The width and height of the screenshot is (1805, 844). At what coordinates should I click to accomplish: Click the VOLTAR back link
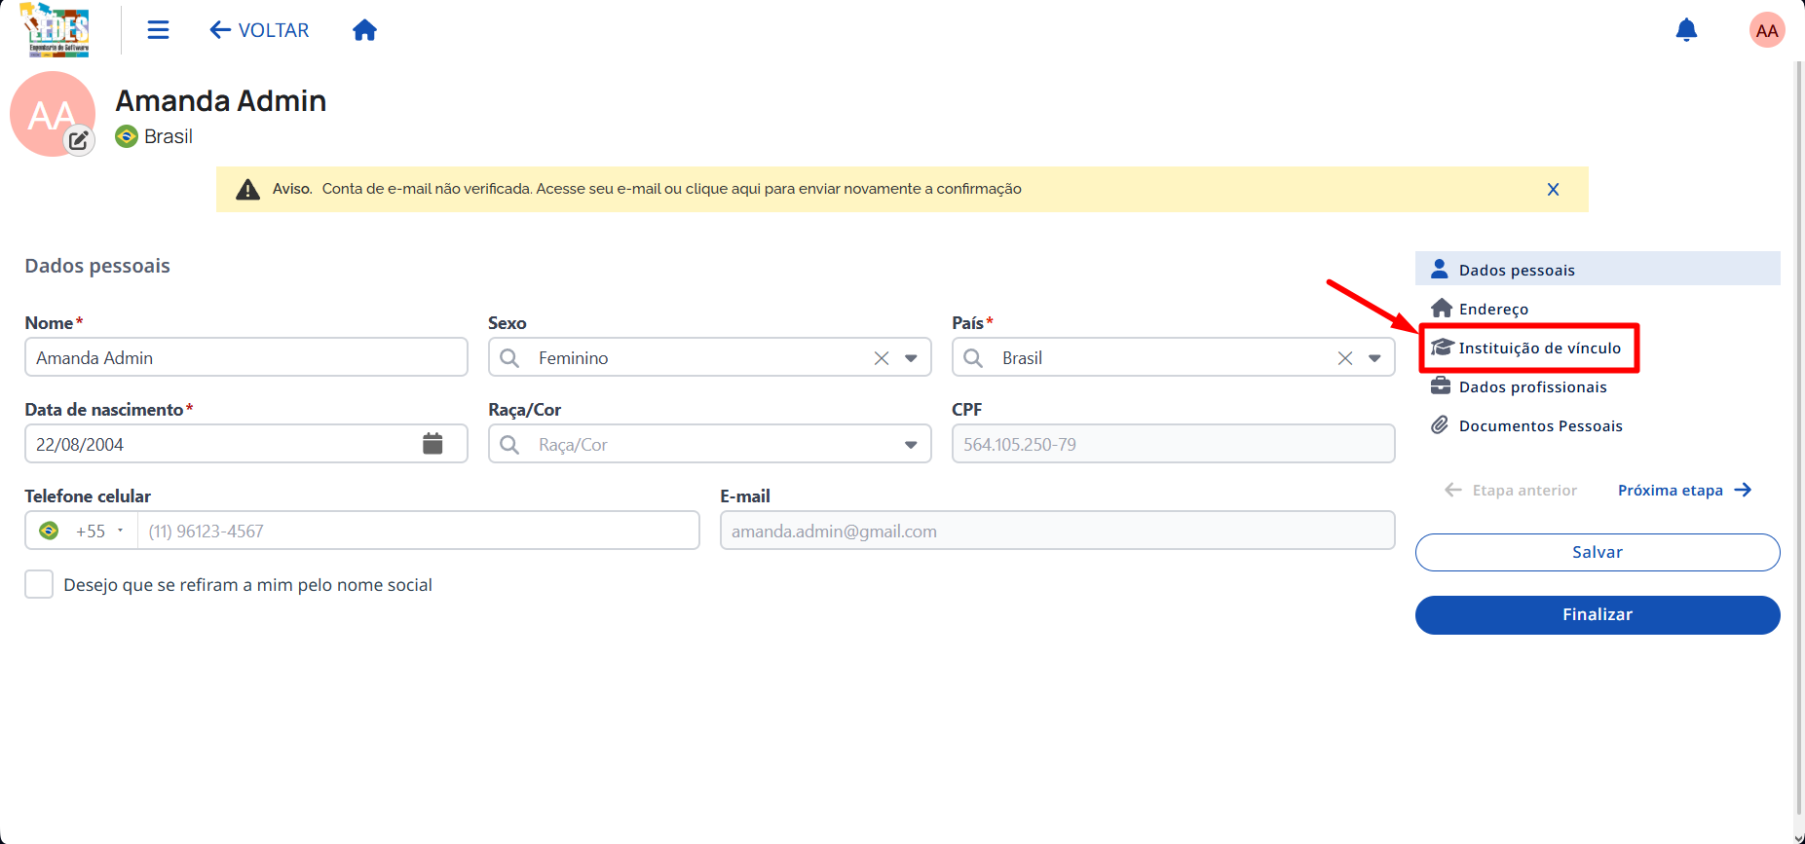[259, 30]
